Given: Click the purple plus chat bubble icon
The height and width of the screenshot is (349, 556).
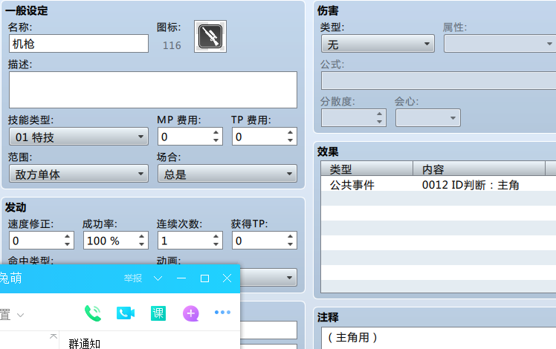Looking at the screenshot, I should [x=191, y=313].
